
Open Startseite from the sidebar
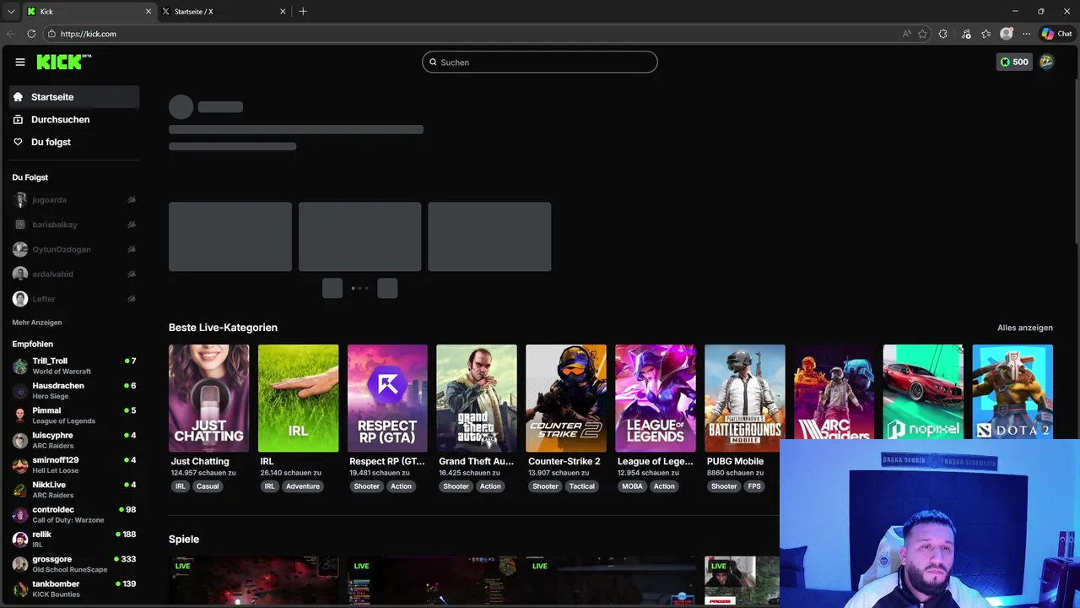[x=74, y=97]
